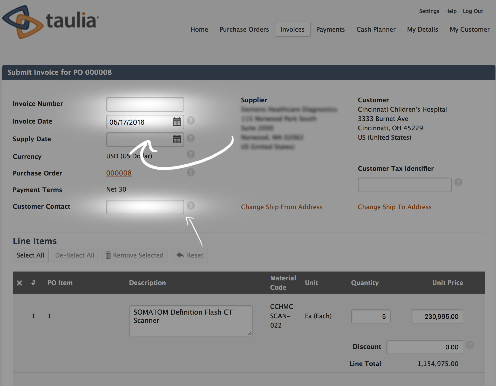Click the # column header

pos(33,283)
